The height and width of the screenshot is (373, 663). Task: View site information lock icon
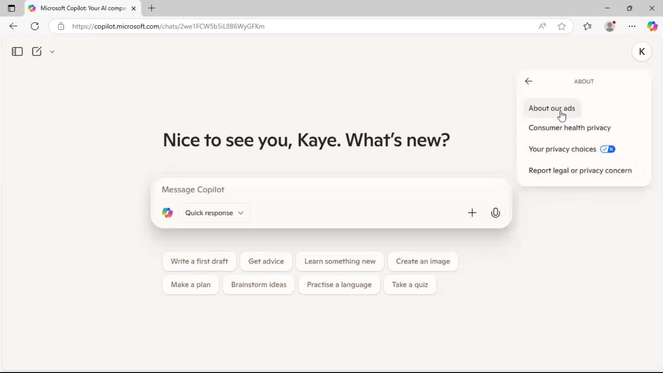coord(61,26)
